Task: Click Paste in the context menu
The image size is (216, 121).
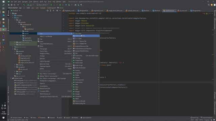Action: click(x=55, y=46)
